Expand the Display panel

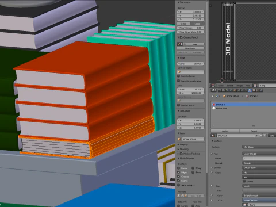coord(178,145)
